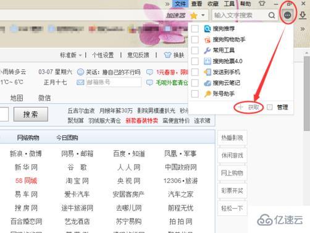Enable the 搜狗抢票4.0 checkbox
This screenshot has height=233, width=310.
(x=195, y=61)
